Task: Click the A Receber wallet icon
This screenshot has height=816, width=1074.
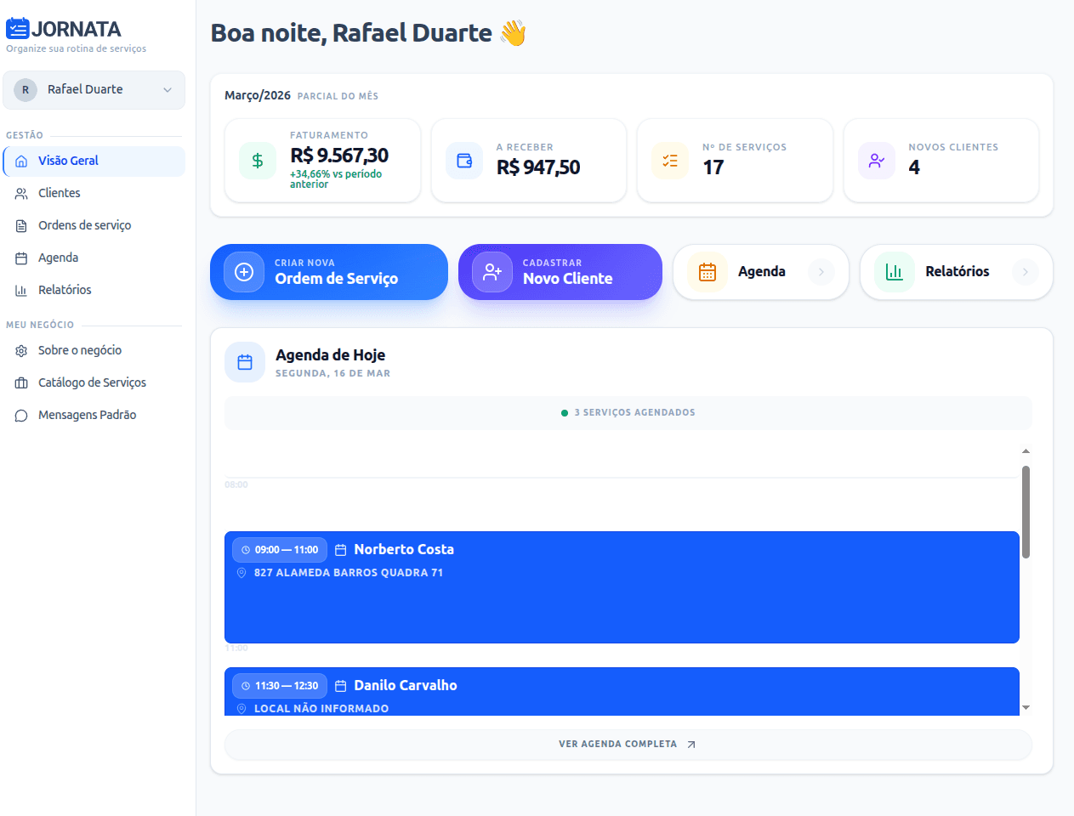Action: point(463,160)
